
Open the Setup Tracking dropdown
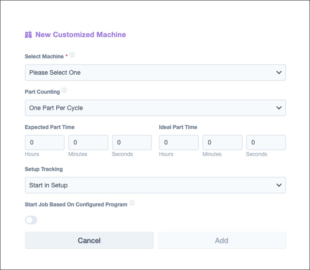155,185
